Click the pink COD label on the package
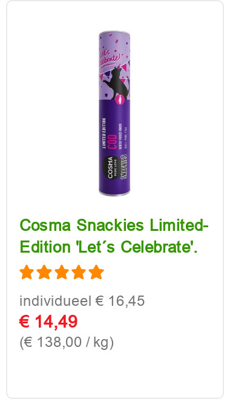The width and height of the screenshot is (230, 411). coord(113,141)
